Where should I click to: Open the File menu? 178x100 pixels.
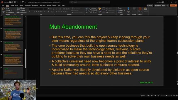pyautogui.click(x=3, y=6)
